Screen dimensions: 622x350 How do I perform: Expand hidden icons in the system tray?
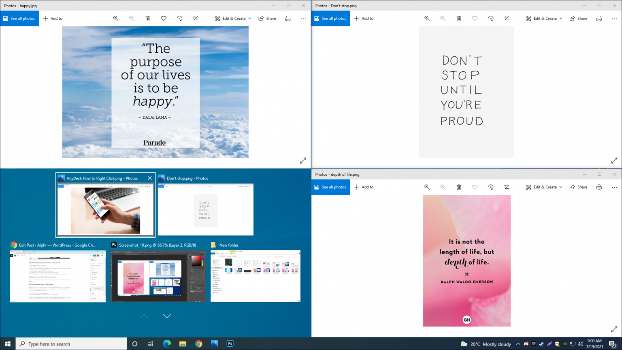[x=518, y=344]
